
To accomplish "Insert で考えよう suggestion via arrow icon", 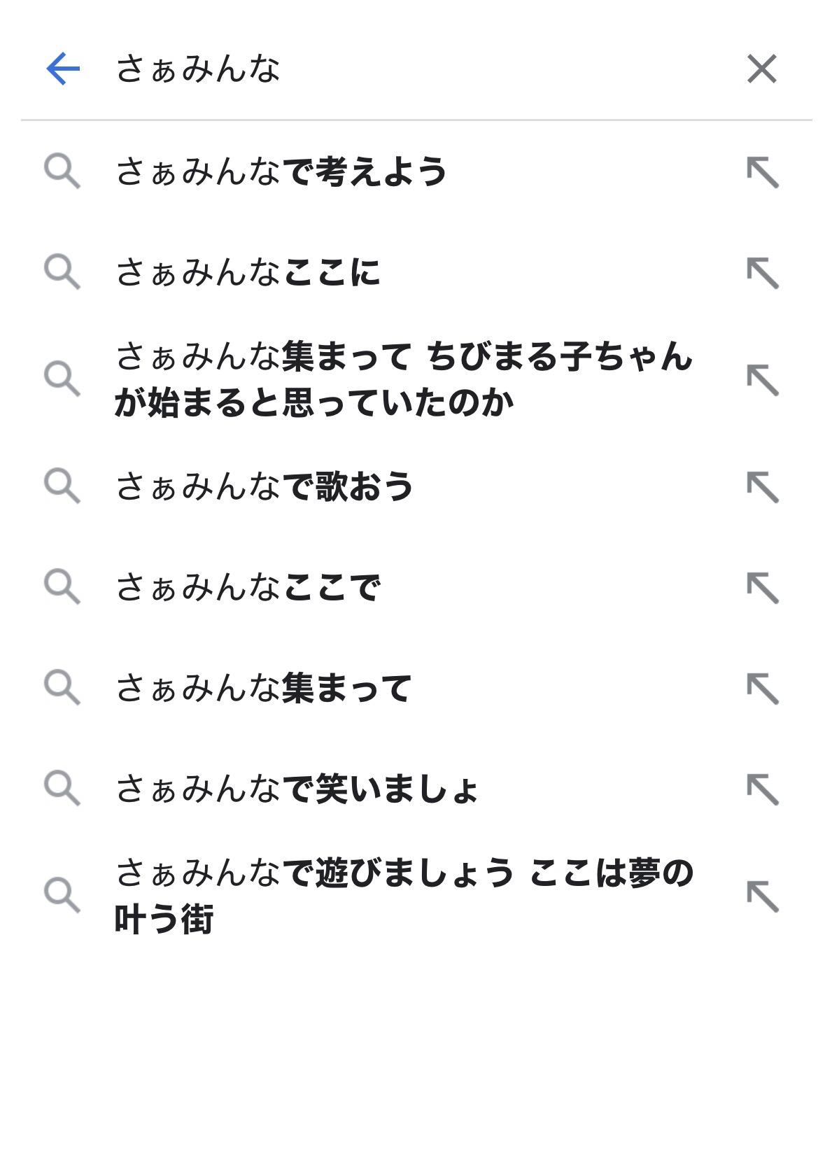I will (762, 172).
